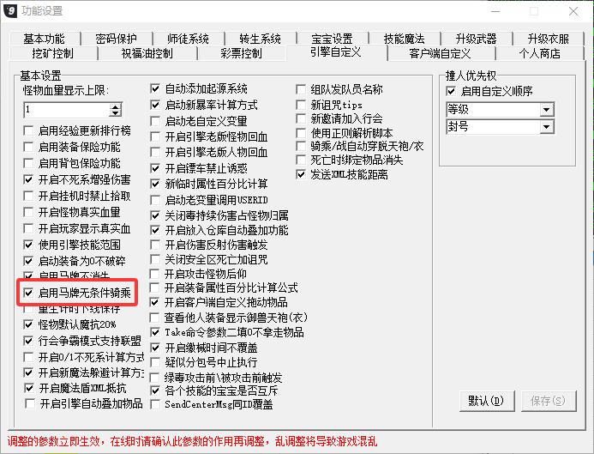Enable 开启挂机时禁止拾取
The image size is (594, 454).
(x=28, y=196)
